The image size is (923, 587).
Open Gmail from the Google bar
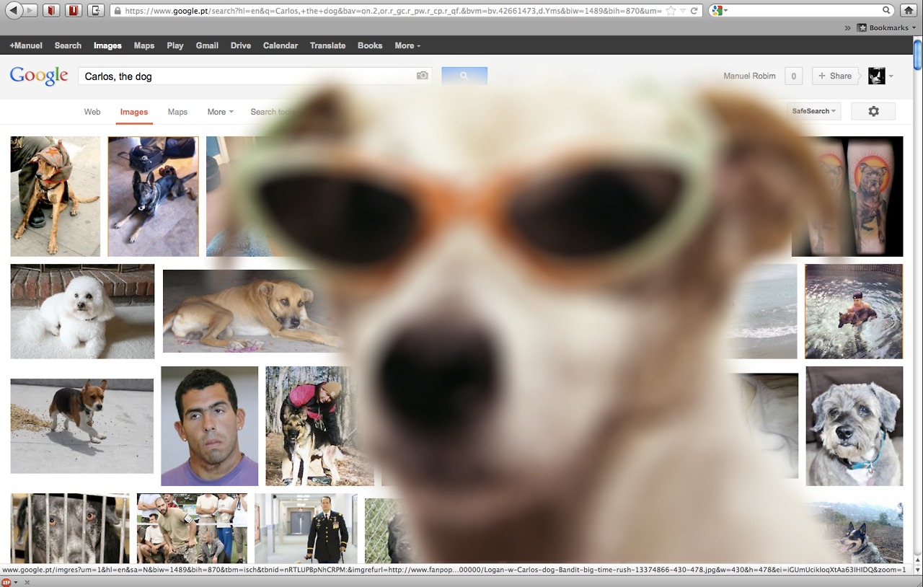click(207, 45)
